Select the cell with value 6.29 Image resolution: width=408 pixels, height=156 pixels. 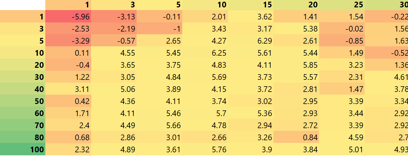tap(251, 41)
